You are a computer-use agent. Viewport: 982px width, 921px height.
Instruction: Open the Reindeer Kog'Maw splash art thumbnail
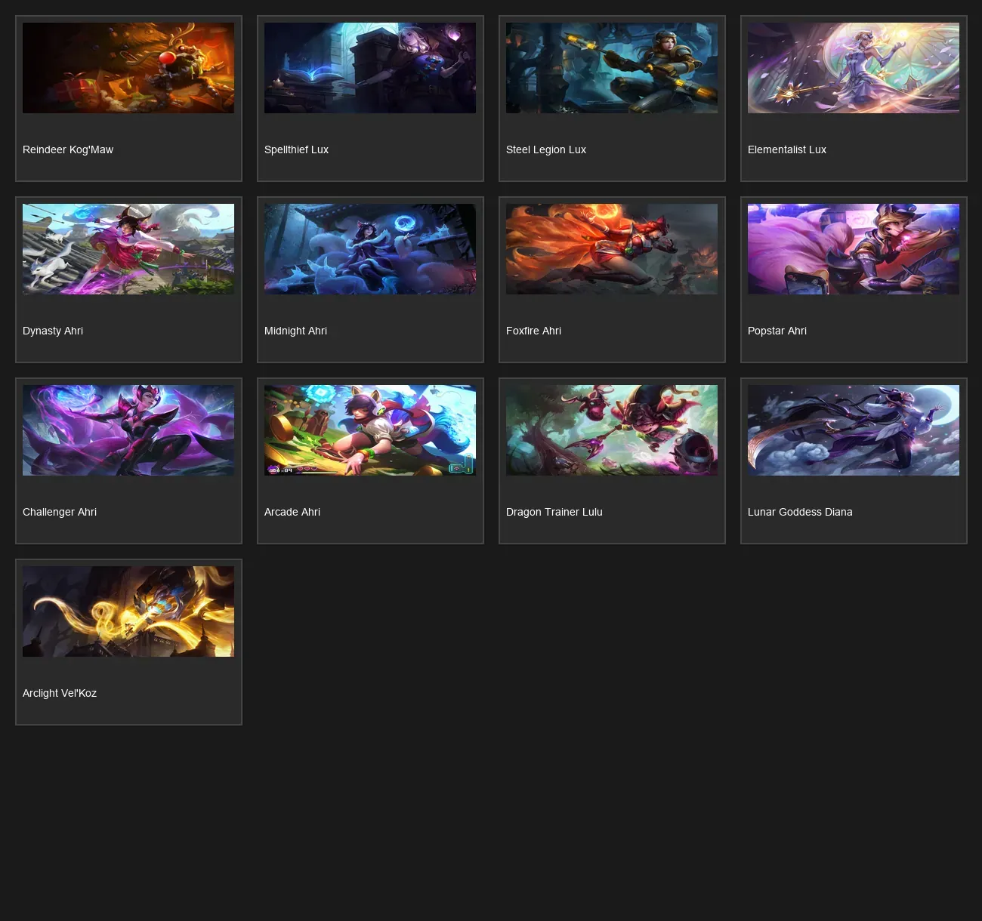[x=128, y=68]
